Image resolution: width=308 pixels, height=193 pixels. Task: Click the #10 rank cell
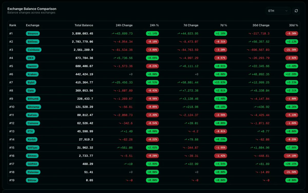(12, 107)
